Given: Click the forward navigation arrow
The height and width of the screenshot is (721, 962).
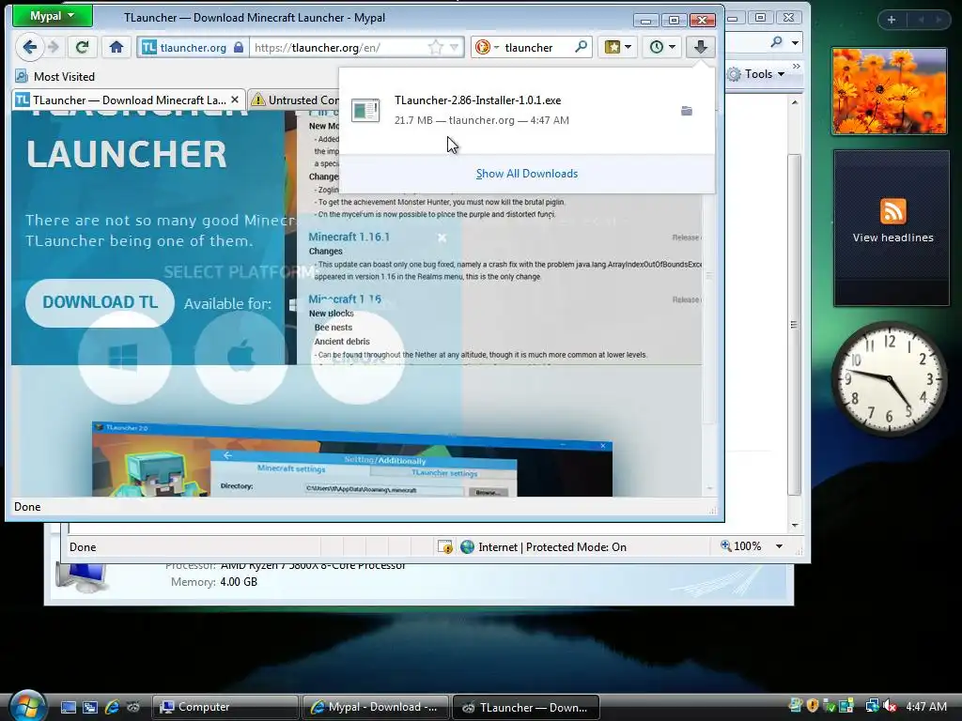Looking at the screenshot, I should click(54, 47).
